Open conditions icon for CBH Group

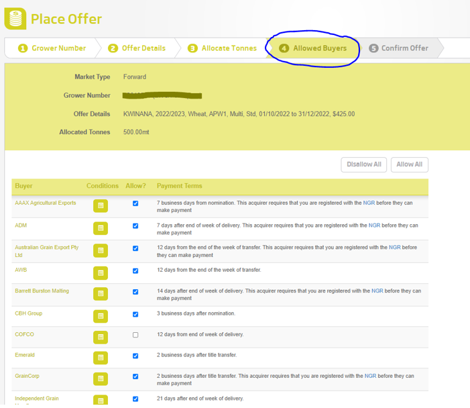click(101, 316)
